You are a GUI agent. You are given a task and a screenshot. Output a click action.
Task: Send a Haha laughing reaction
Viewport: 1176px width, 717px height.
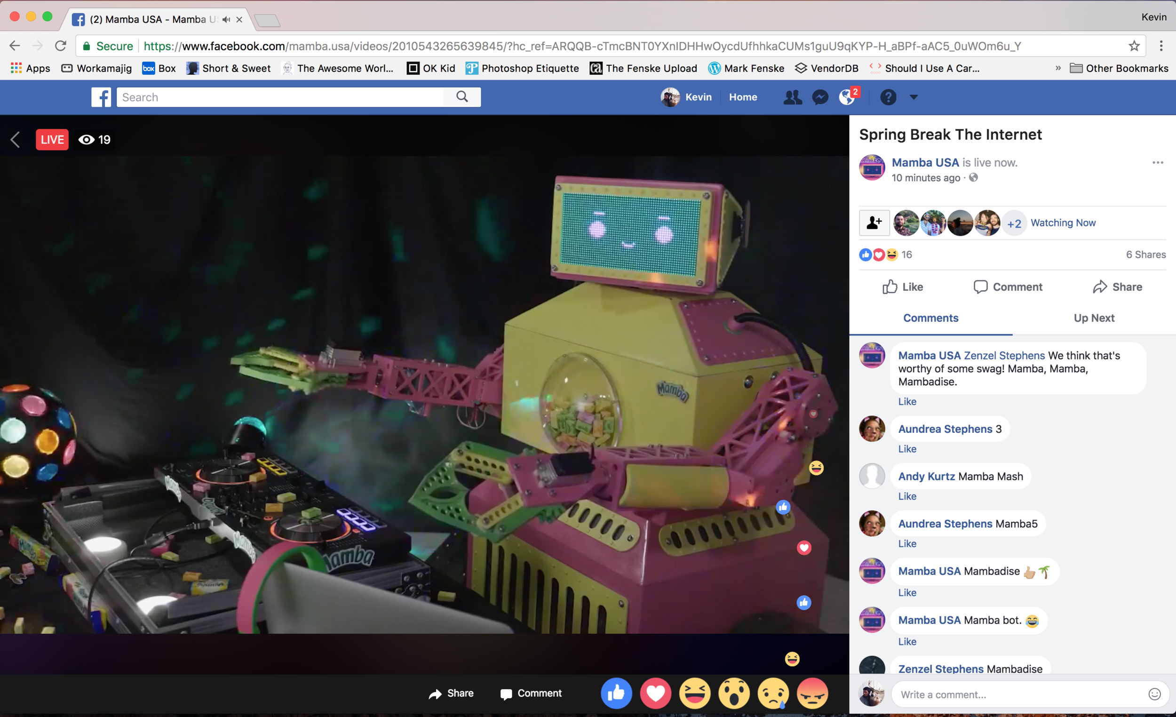(695, 693)
